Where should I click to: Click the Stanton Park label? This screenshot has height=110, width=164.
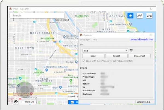(82, 16)
